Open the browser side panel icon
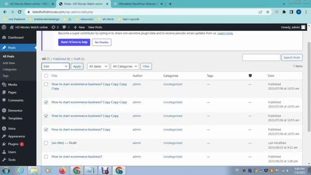The image size is (311, 175). [291, 12]
